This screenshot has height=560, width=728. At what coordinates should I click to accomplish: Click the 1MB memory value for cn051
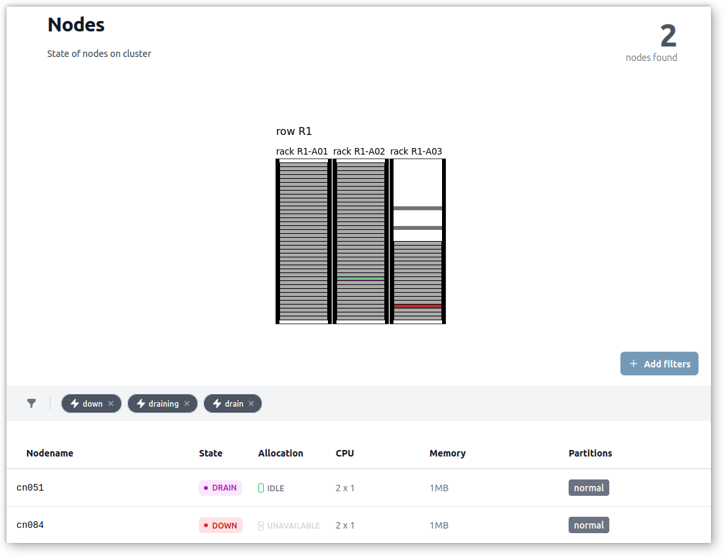439,488
